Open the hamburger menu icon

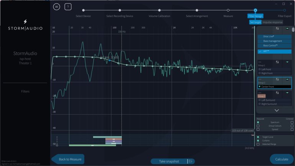[57, 7]
